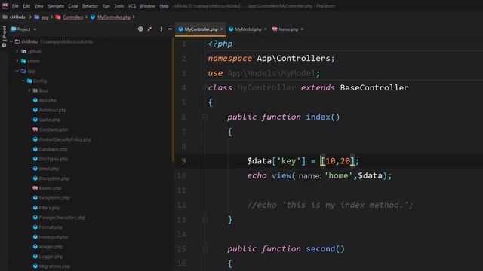Open the Help menu
Image resolution: width=483 pixels, height=271 pixels.
click(164, 6)
